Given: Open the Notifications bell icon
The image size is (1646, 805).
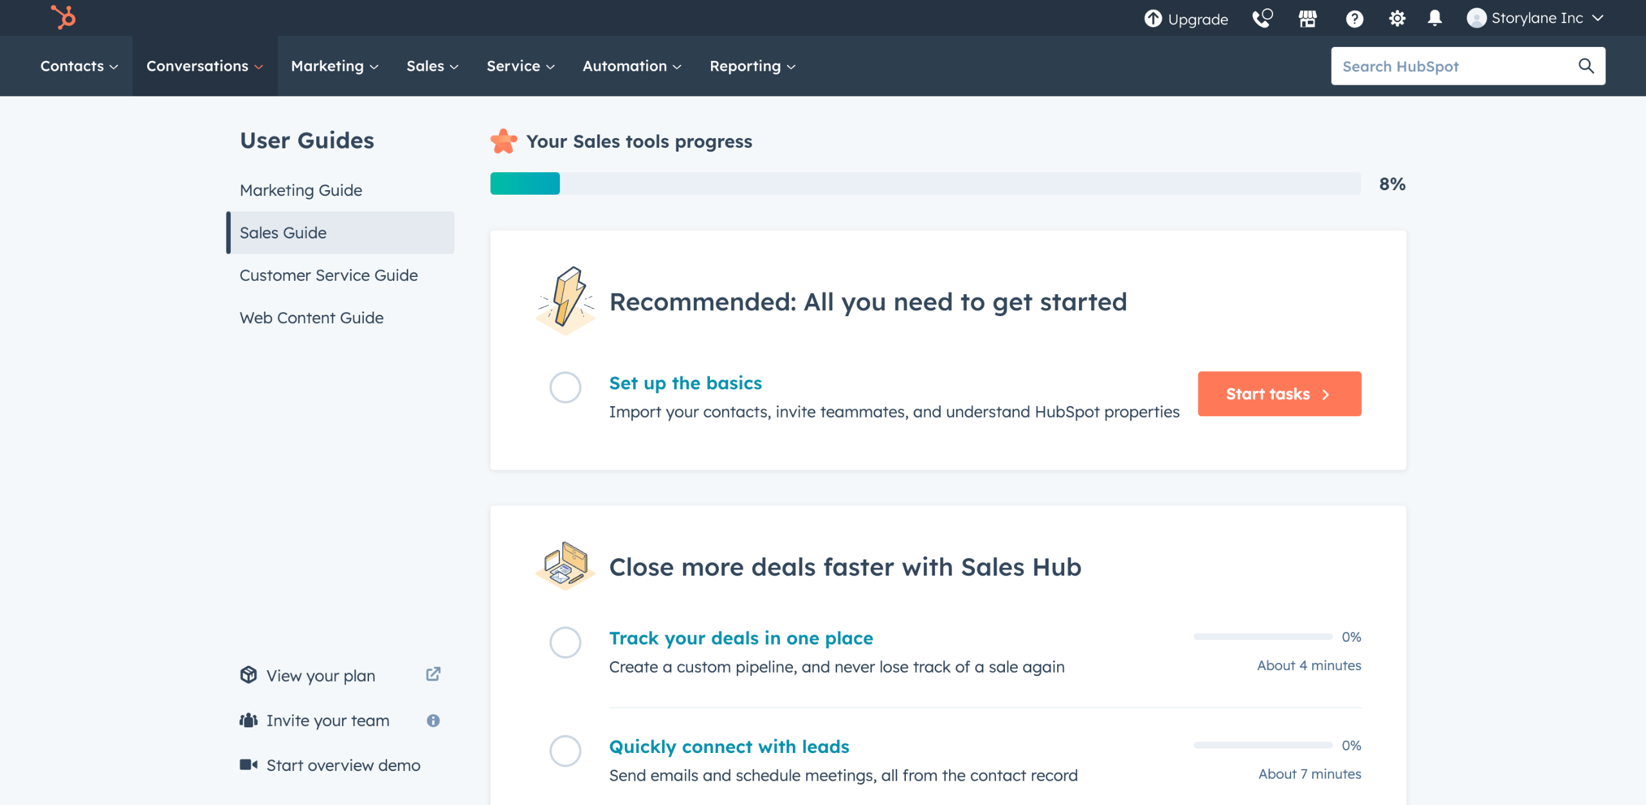Looking at the screenshot, I should (1434, 18).
